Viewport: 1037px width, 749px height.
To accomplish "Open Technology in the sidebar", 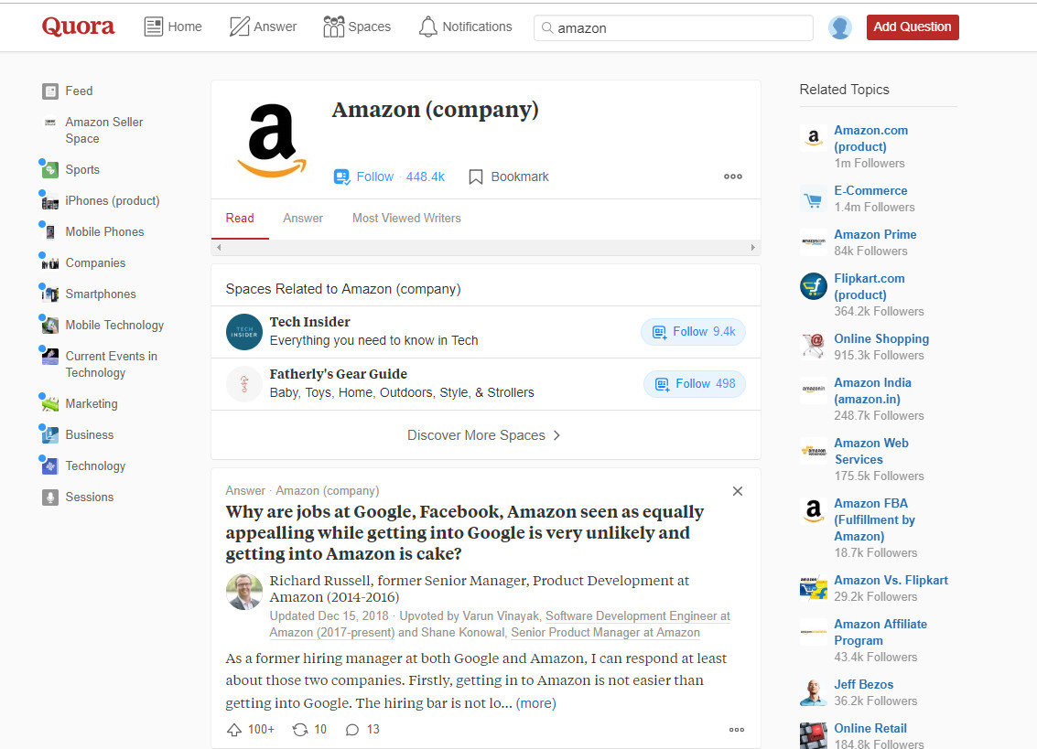I will tap(95, 466).
